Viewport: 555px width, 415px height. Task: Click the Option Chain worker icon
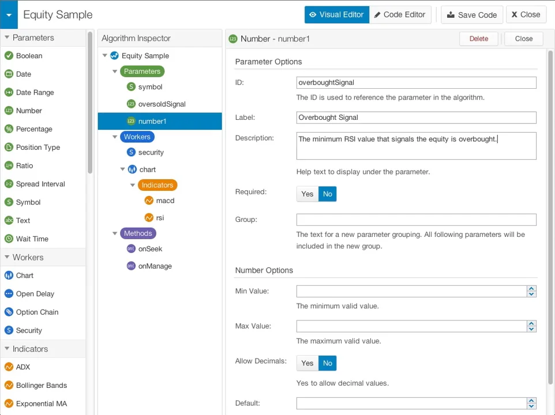coord(9,312)
